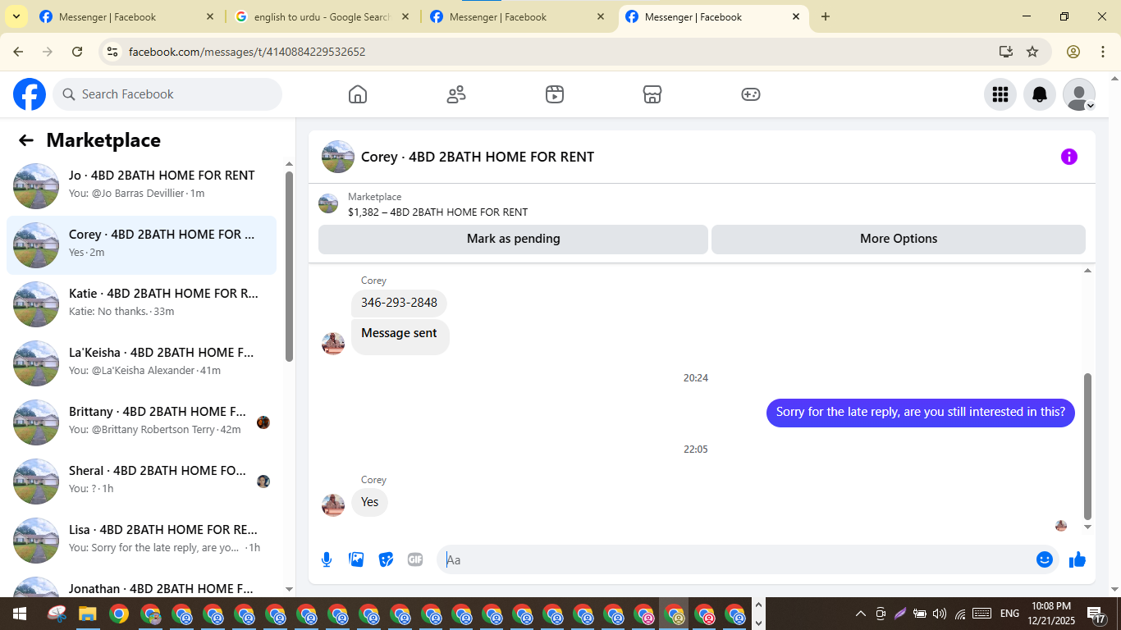Open the Jo conversation
This screenshot has height=630, width=1121.
[x=141, y=186]
